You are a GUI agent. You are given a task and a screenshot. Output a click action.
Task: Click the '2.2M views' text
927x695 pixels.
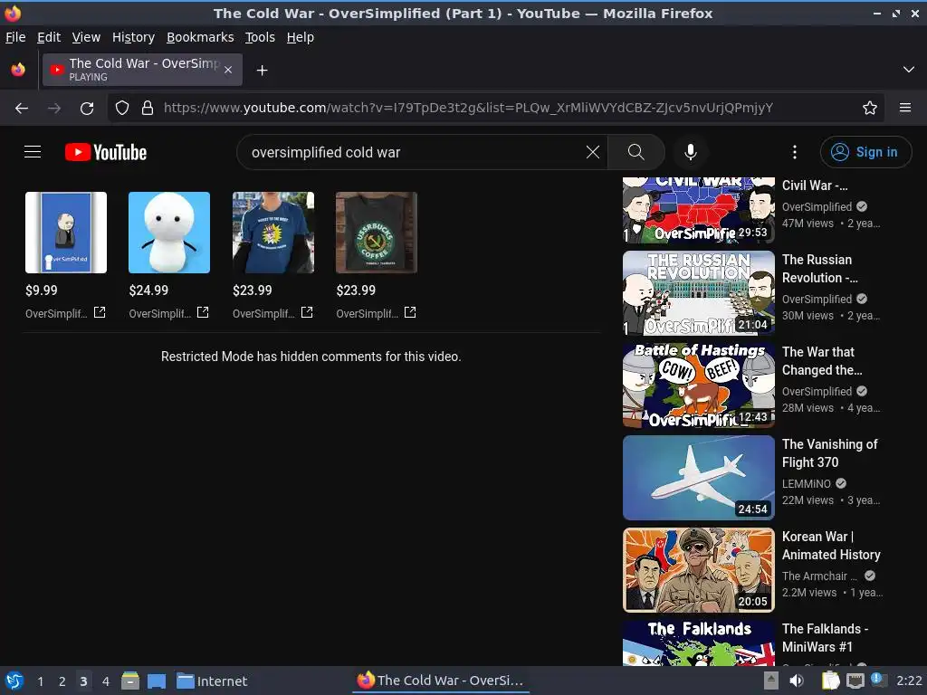click(x=809, y=592)
